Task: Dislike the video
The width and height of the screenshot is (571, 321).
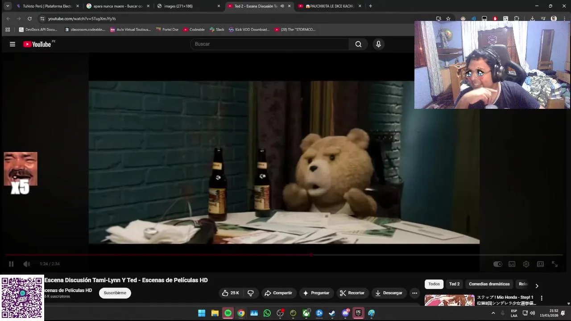Action: [x=251, y=293]
